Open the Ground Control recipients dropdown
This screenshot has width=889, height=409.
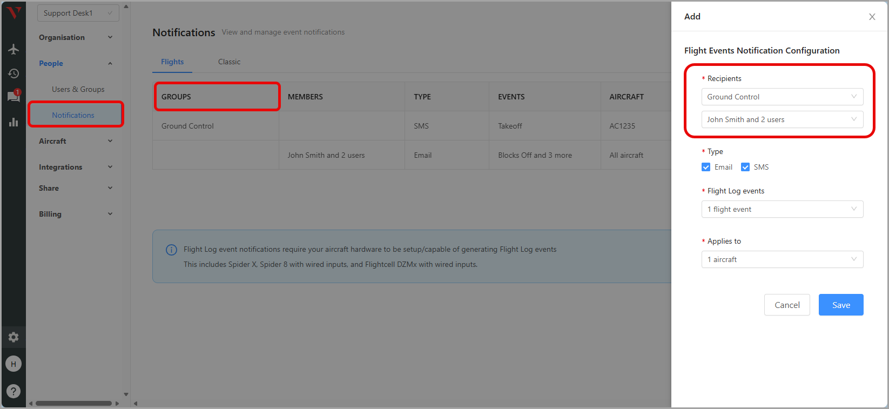pyautogui.click(x=782, y=97)
